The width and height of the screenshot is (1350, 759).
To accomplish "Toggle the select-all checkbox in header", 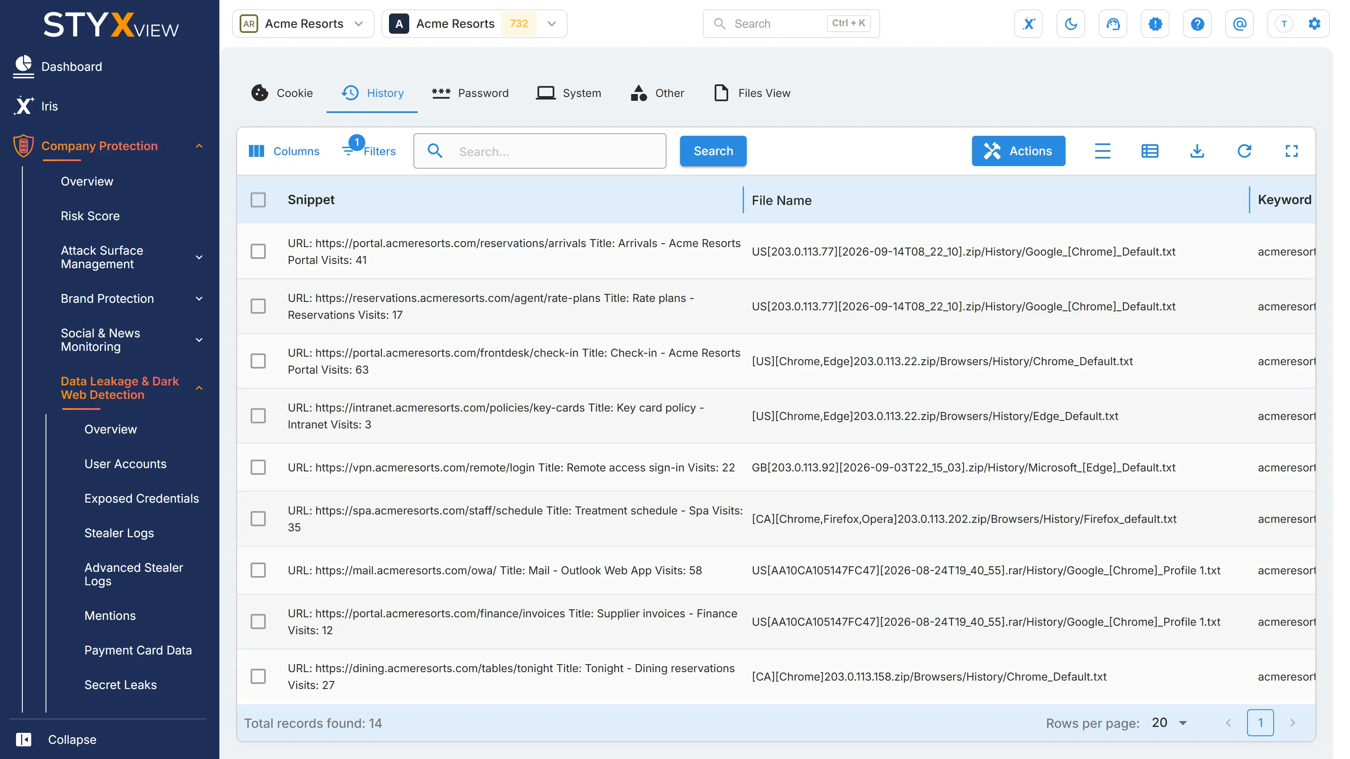I will point(258,199).
